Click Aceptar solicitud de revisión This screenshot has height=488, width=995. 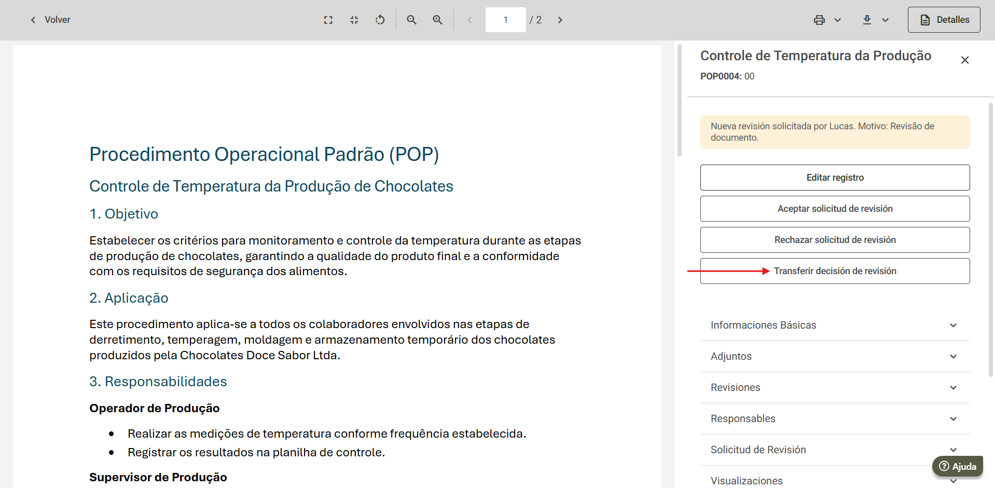[835, 209]
